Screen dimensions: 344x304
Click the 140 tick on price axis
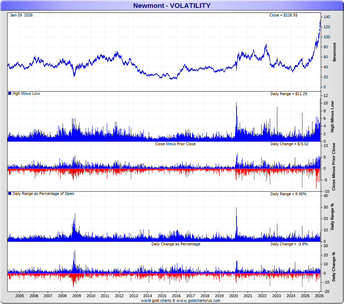tap(327, 17)
